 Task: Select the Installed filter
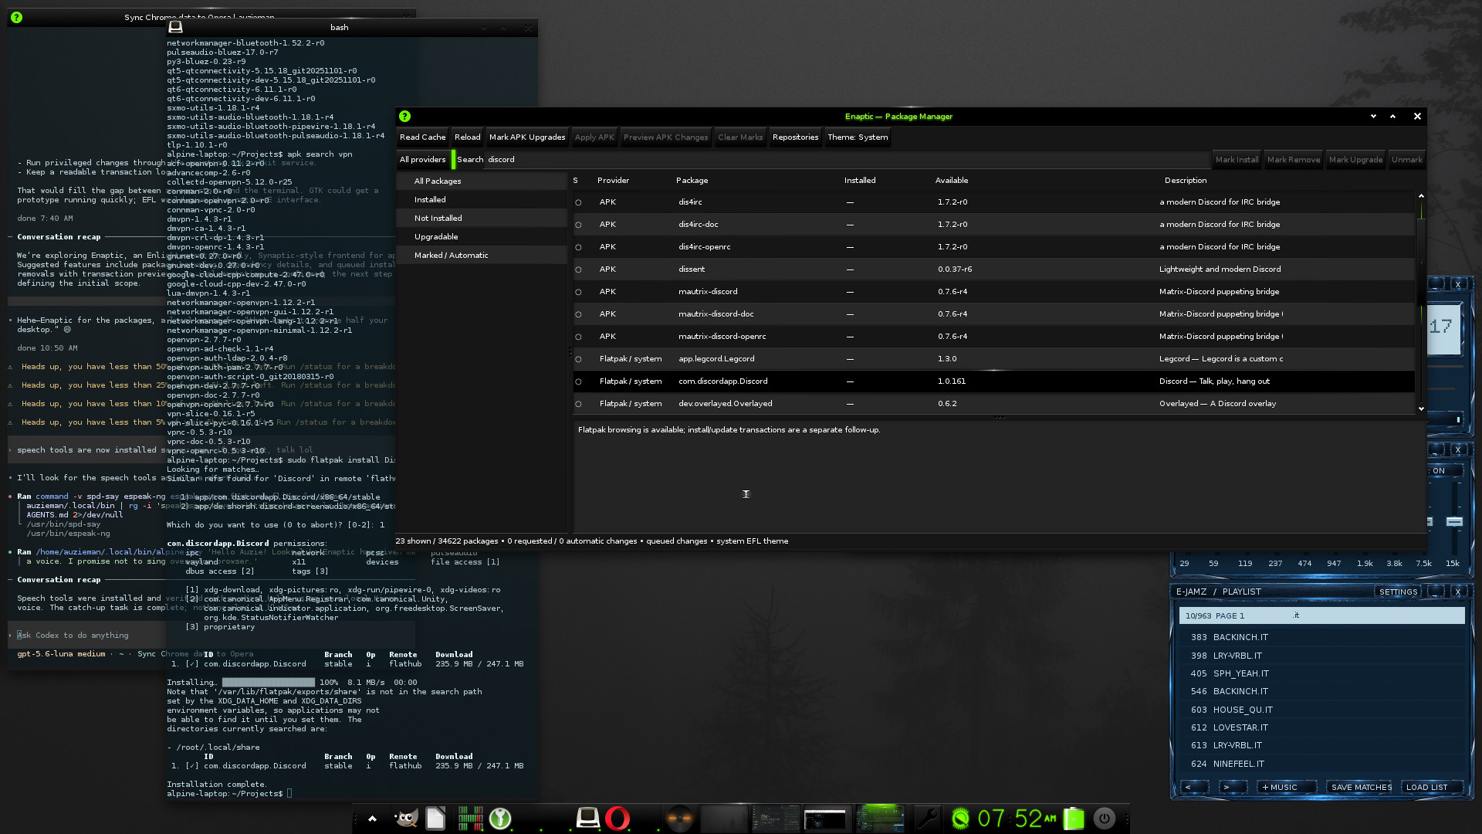pyautogui.click(x=482, y=200)
